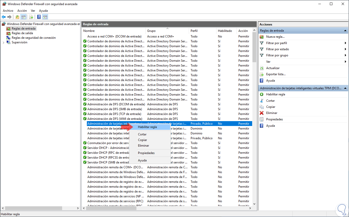The height and width of the screenshot is (217, 349).
Task: Click the rules list scroll-down arrow
Action: click(x=254, y=204)
